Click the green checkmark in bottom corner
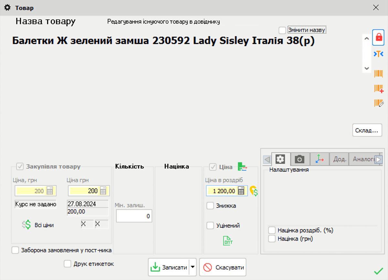The height and width of the screenshot is (280, 388). pyautogui.click(x=378, y=271)
